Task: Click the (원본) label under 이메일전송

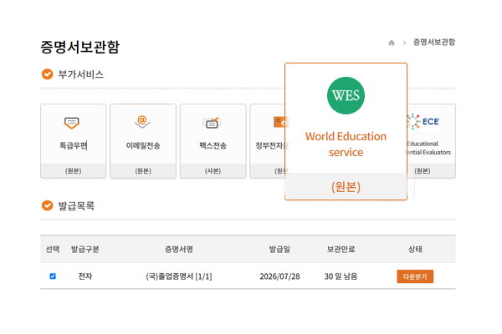Action: (143, 171)
